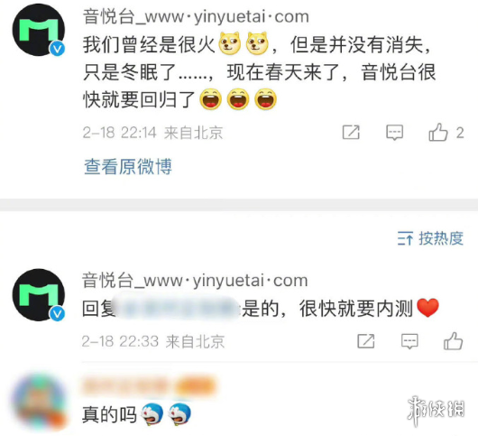Click the reply text 是的，很快就要内测
This screenshot has width=478, height=436.
click(327, 309)
